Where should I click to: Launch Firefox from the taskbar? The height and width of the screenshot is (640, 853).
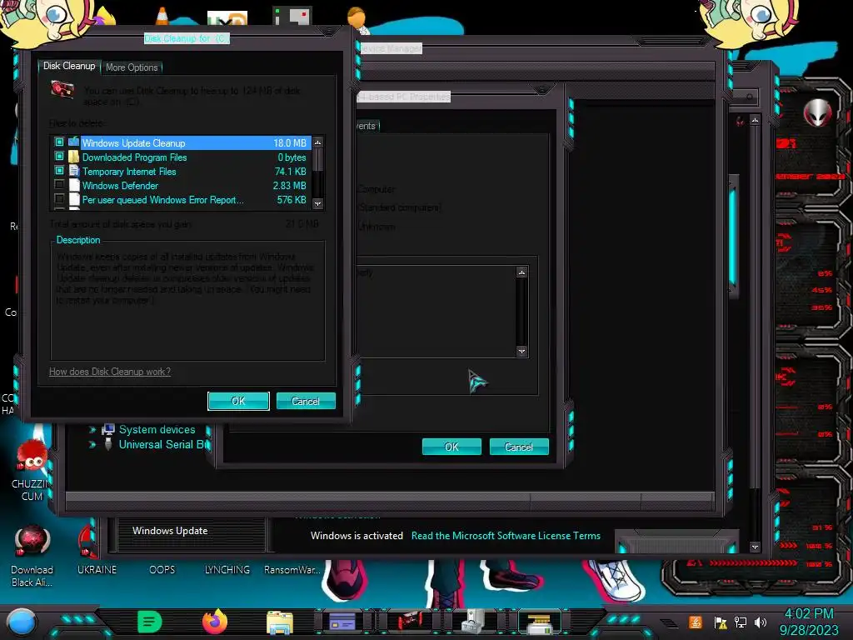[215, 622]
